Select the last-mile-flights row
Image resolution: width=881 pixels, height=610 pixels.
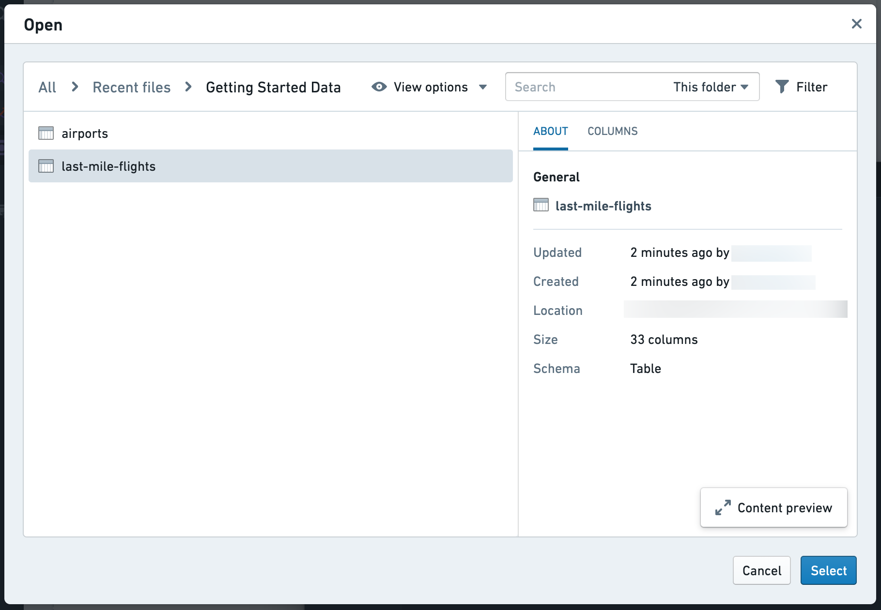[271, 166]
